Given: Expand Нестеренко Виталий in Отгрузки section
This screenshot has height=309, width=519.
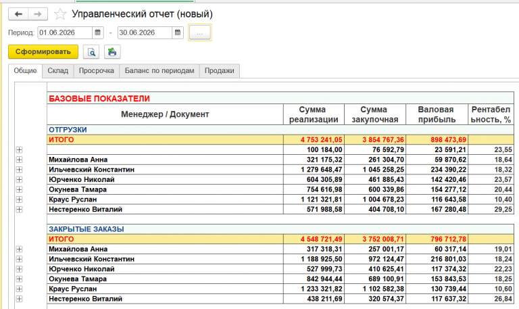Looking at the screenshot, I should coord(19,210).
